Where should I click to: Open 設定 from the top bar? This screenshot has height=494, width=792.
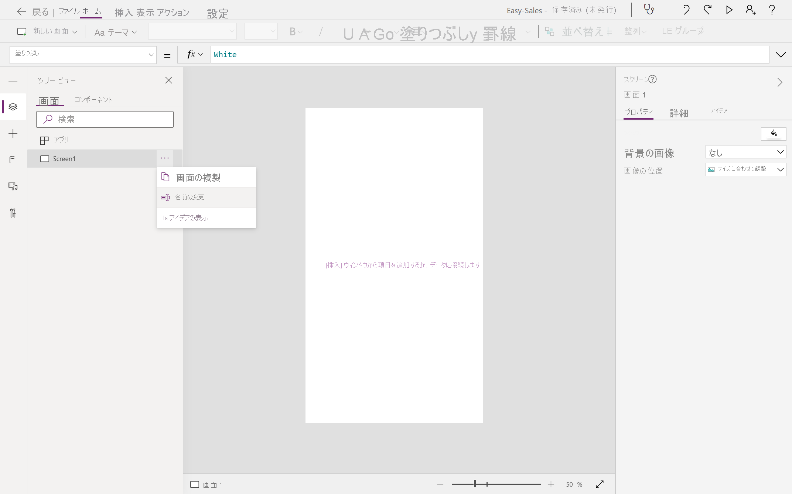[218, 13]
